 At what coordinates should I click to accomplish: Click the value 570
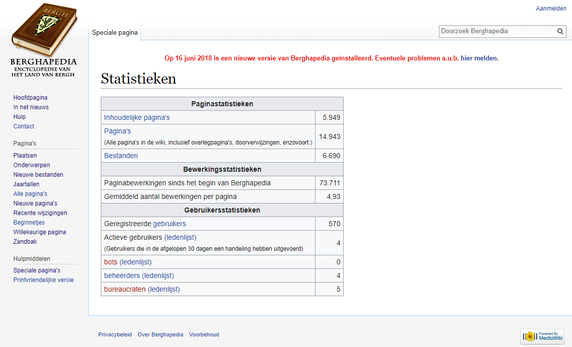point(335,224)
